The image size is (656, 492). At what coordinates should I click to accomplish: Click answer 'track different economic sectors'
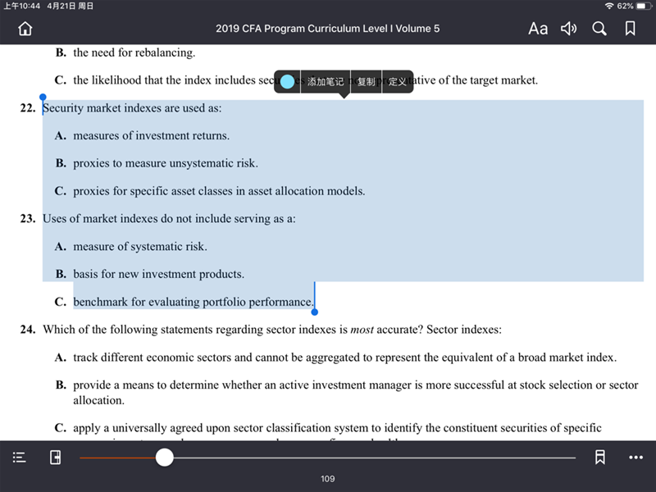click(x=344, y=358)
